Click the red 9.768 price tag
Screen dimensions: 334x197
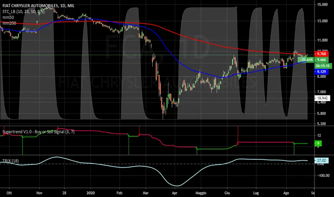pyautogui.click(x=321, y=54)
